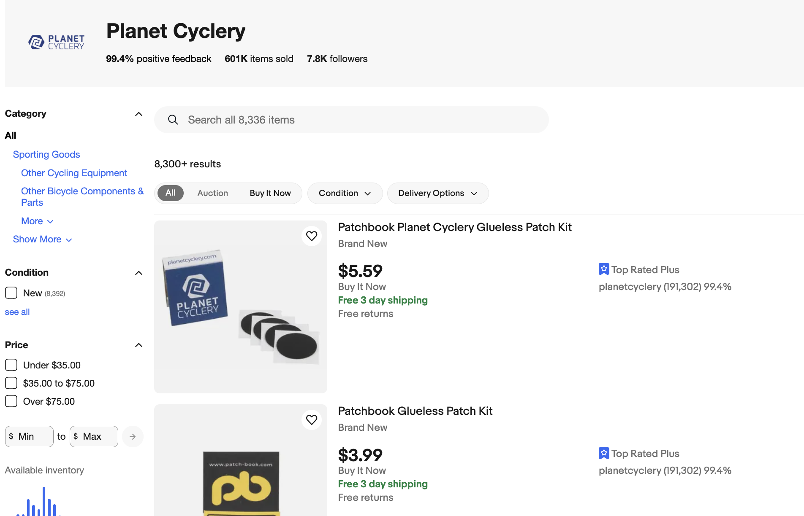Click the search magnifier icon
The image size is (804, 516).
(173, 120)
